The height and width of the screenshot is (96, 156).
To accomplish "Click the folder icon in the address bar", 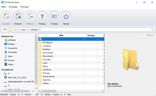I will point(10,30).
